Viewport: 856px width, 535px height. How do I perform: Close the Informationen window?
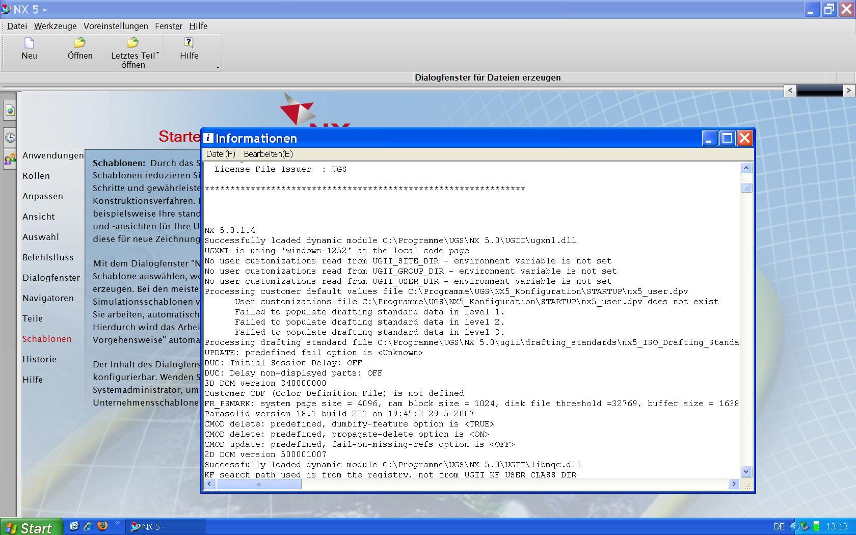click(x=744, y=138)
